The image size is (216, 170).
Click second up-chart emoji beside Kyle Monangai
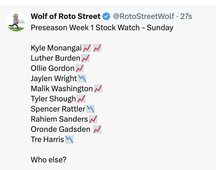point(97,48)
